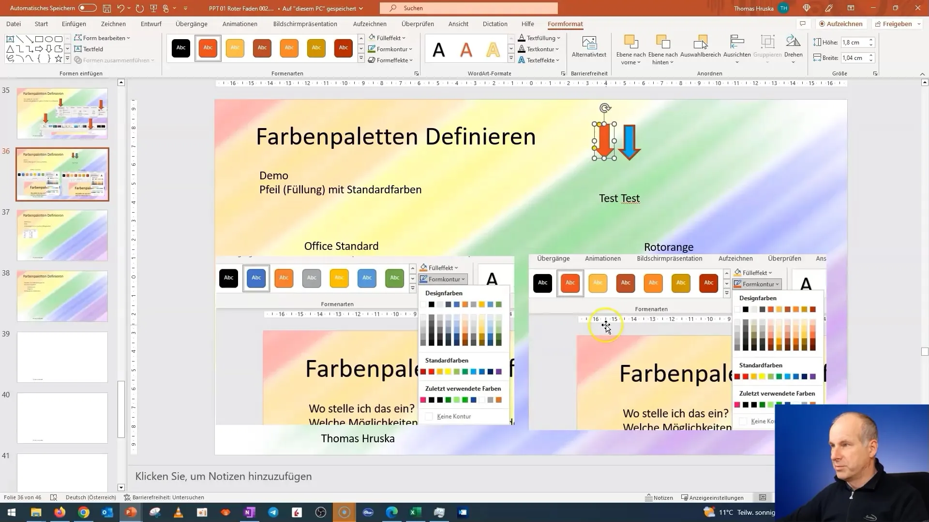Viewport: 929px width, 522px height.
Task: Open Customize Quick Access Toolbar arrow
Action: [x=185, y=8]
